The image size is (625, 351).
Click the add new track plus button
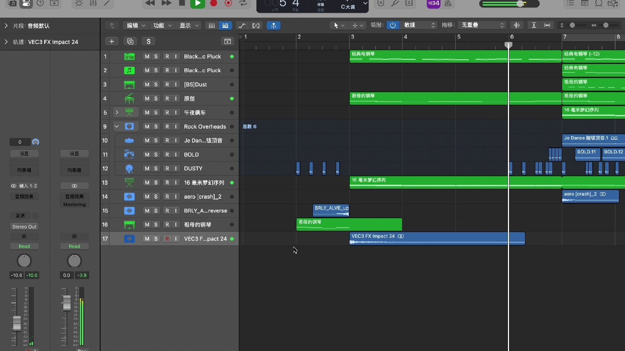[111, 41]
